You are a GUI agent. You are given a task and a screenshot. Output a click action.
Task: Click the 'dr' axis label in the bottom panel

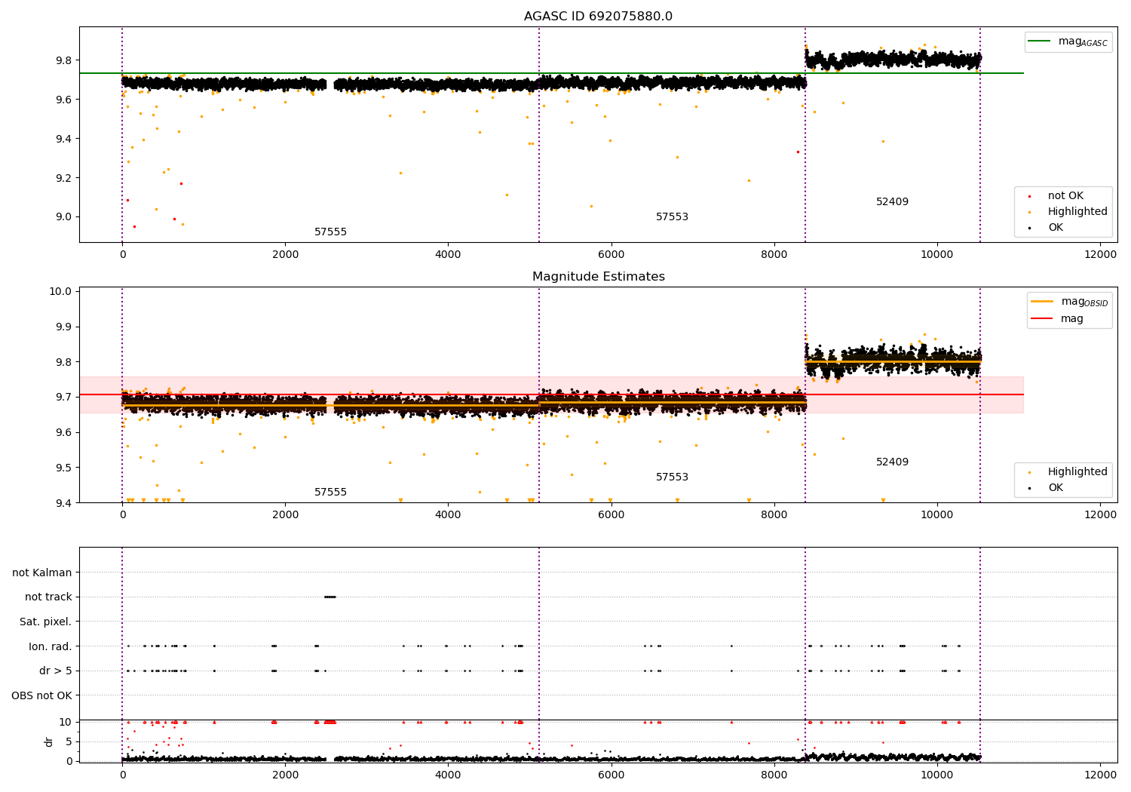(49, 741)
